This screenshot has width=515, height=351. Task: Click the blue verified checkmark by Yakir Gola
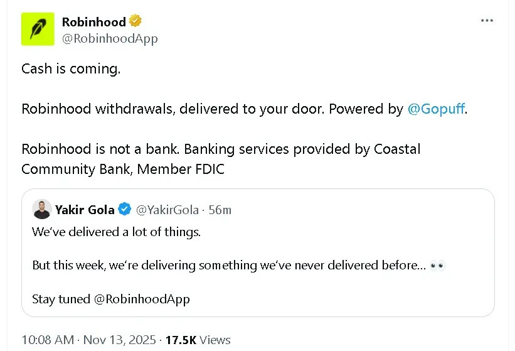click(125, 209)
